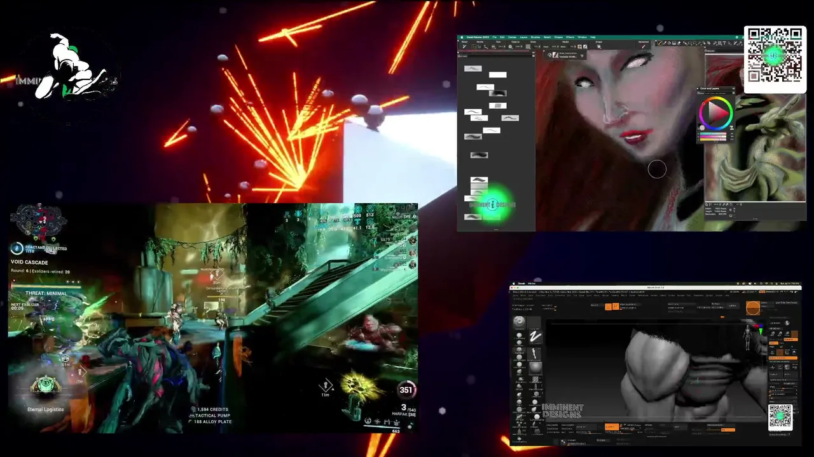Open the ZBrush application menu
The width and height of the screenshot is (814, 457).
tap(521, 283)
